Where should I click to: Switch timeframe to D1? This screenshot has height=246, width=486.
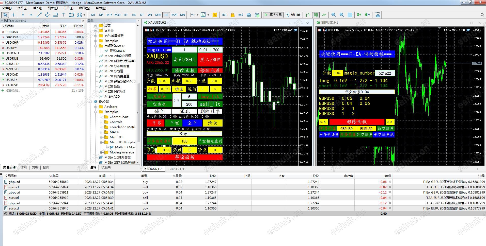pos(142,15)
